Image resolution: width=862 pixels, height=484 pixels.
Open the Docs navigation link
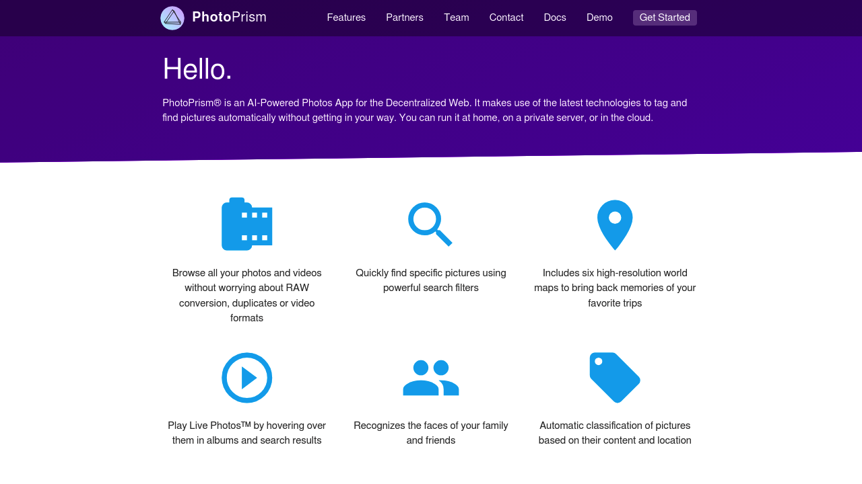[555, 17]
